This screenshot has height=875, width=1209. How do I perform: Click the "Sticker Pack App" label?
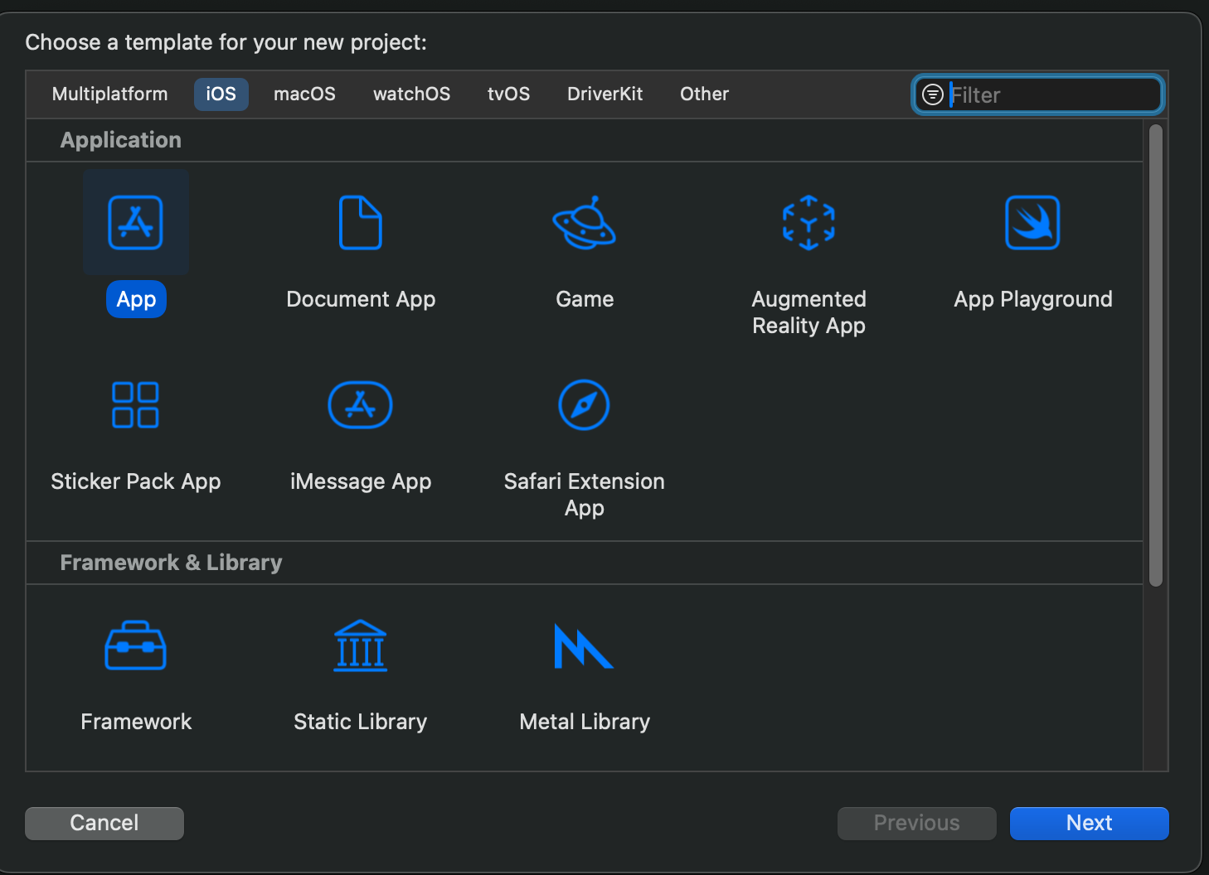[136, 481]
